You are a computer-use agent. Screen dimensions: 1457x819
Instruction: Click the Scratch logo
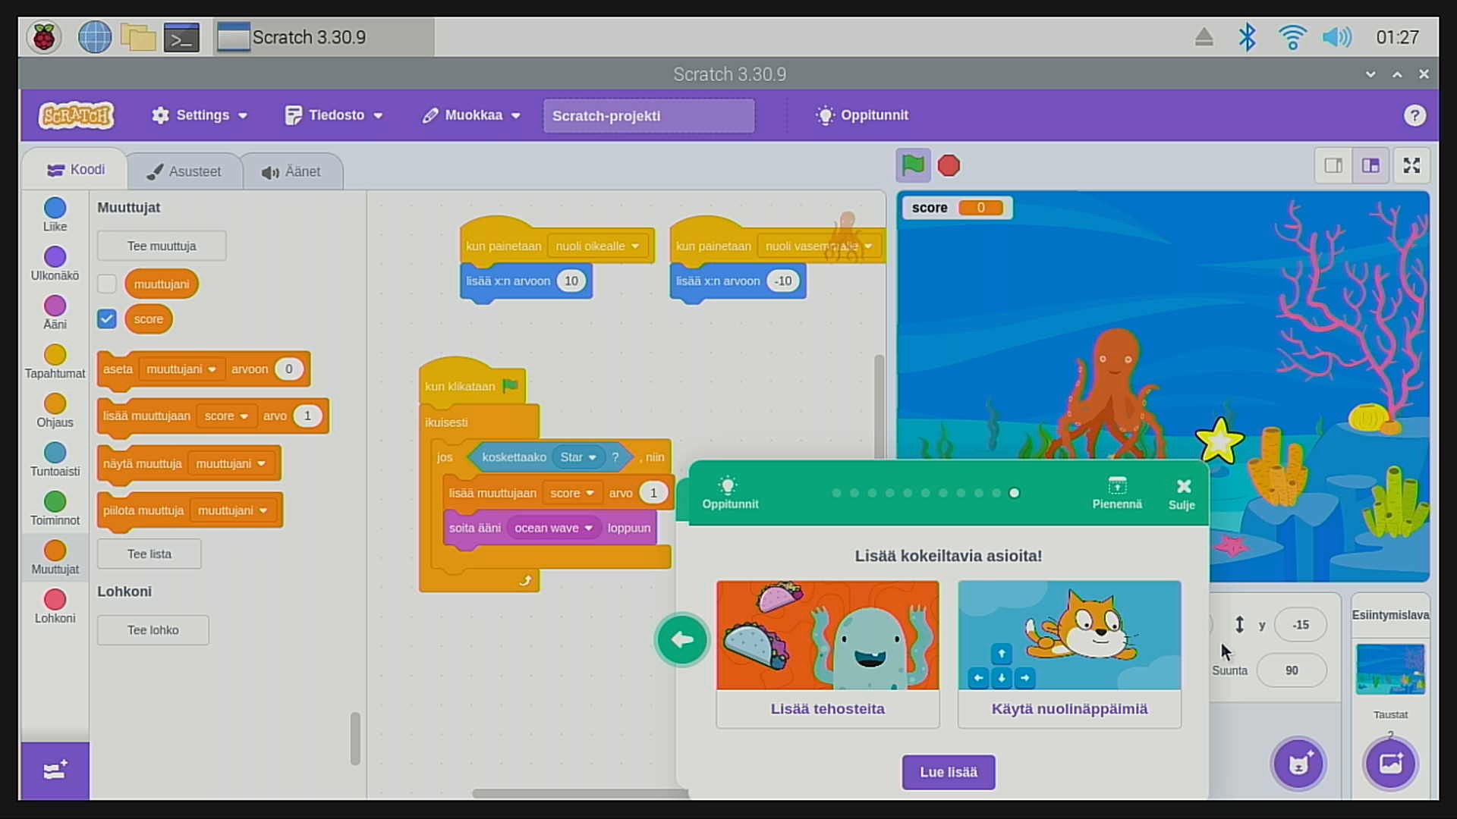76,115
